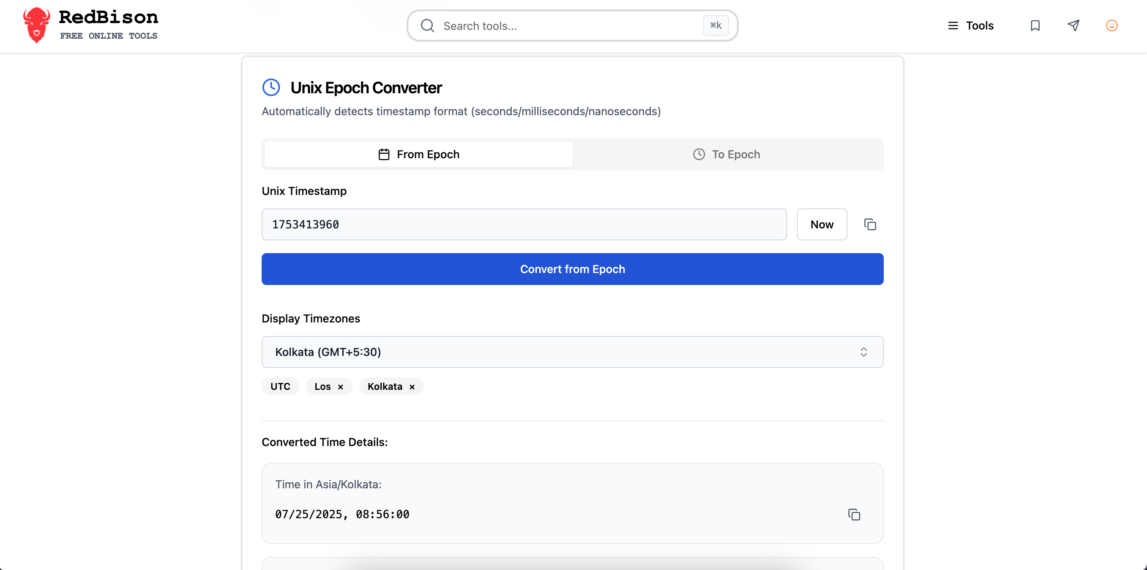1147x570 pixels.
Task: Click the UTC timezone chip
Action: click(280, 386)
